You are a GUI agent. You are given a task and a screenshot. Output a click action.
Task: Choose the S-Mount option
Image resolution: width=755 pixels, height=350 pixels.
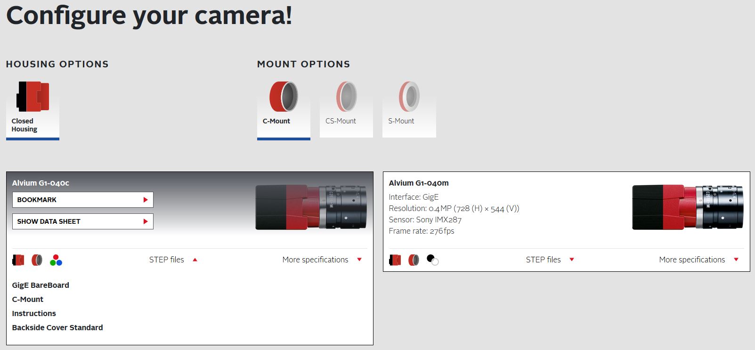tap(409, 108)
